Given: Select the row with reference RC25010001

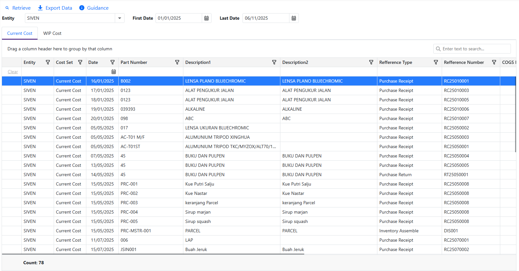Looking at the screenshot, I should click(259, 81).
